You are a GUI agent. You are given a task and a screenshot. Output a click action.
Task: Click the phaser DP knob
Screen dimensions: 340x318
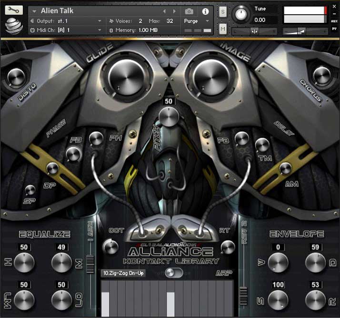[x=52, y=169]
